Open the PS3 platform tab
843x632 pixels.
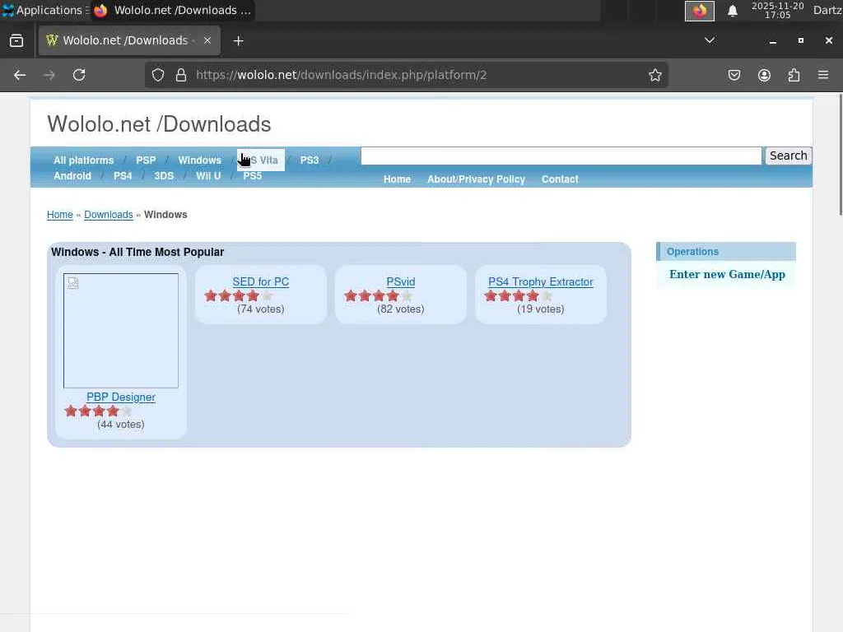pyautogui.click(x=310, y=160)
